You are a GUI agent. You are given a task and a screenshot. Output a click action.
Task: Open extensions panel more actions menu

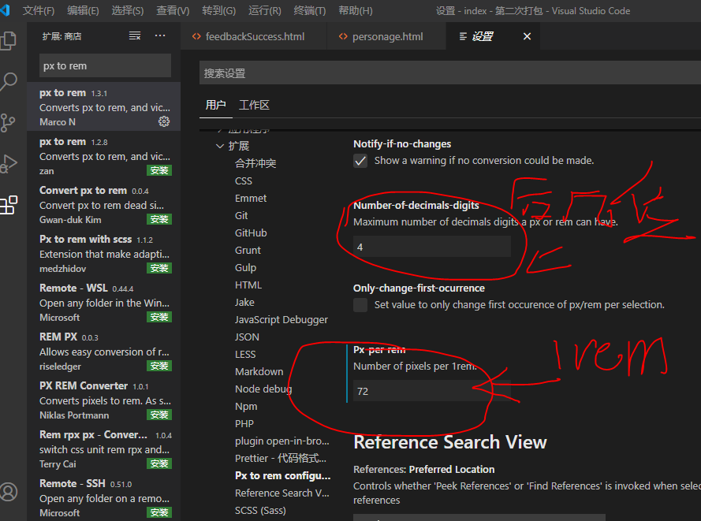pyautogui.click(x=160, y=35)
